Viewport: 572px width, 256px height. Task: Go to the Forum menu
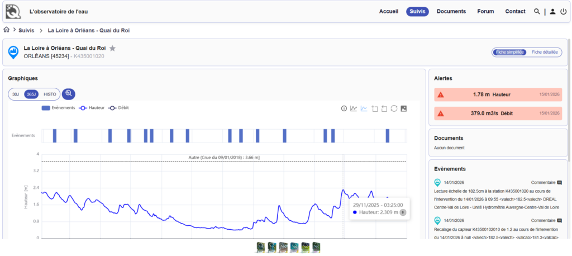coord(485,11)
